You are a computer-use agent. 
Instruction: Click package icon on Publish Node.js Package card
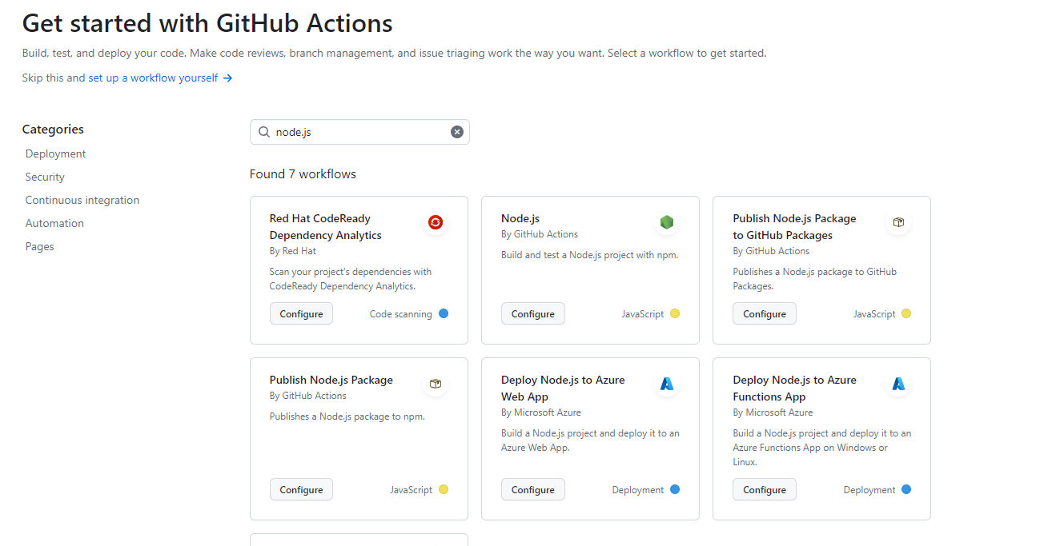pyautogui.click(x=436, y=384)
